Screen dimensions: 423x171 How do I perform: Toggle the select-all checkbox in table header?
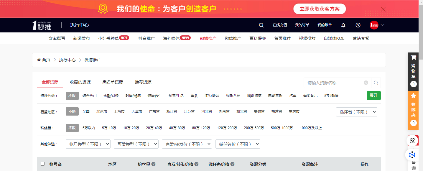pyautogui.click(x=43, y=164)
